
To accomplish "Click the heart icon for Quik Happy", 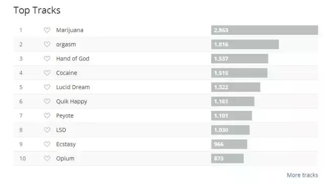I will (47, 101).
